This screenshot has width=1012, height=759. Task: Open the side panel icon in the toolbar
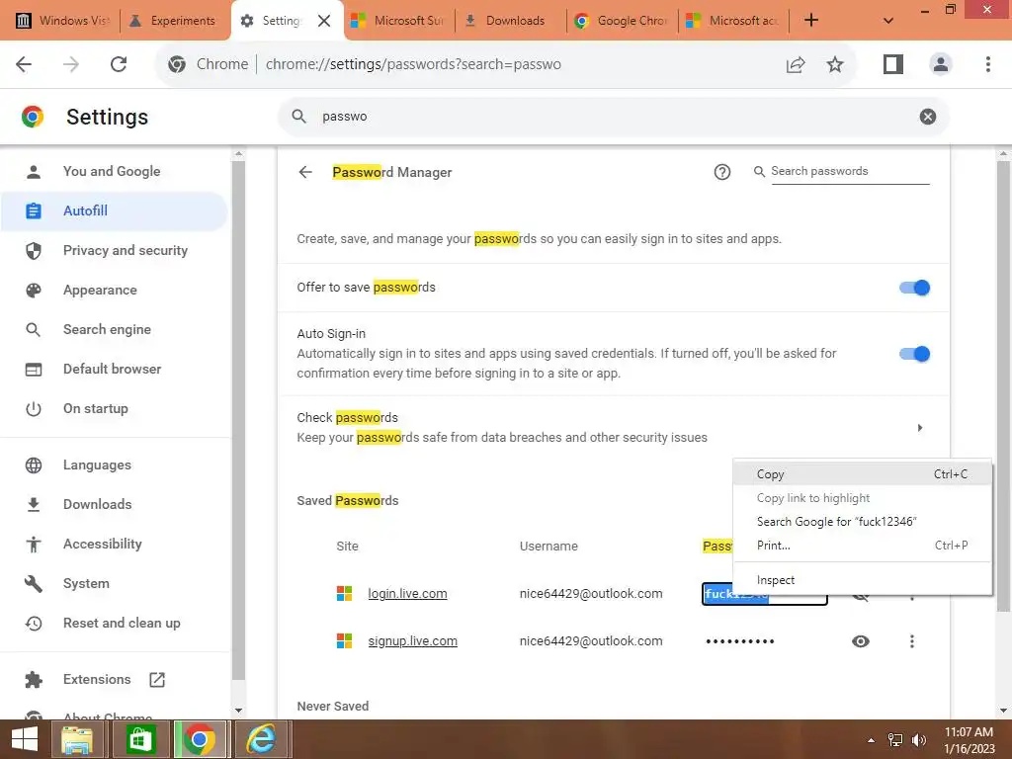pyautogui.click(x=893, y=64)
